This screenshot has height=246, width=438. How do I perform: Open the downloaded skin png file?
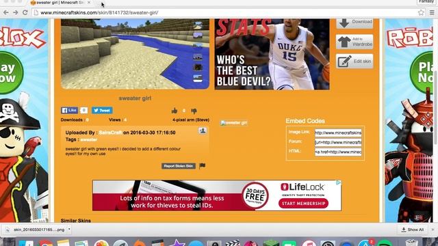(36, 230)
